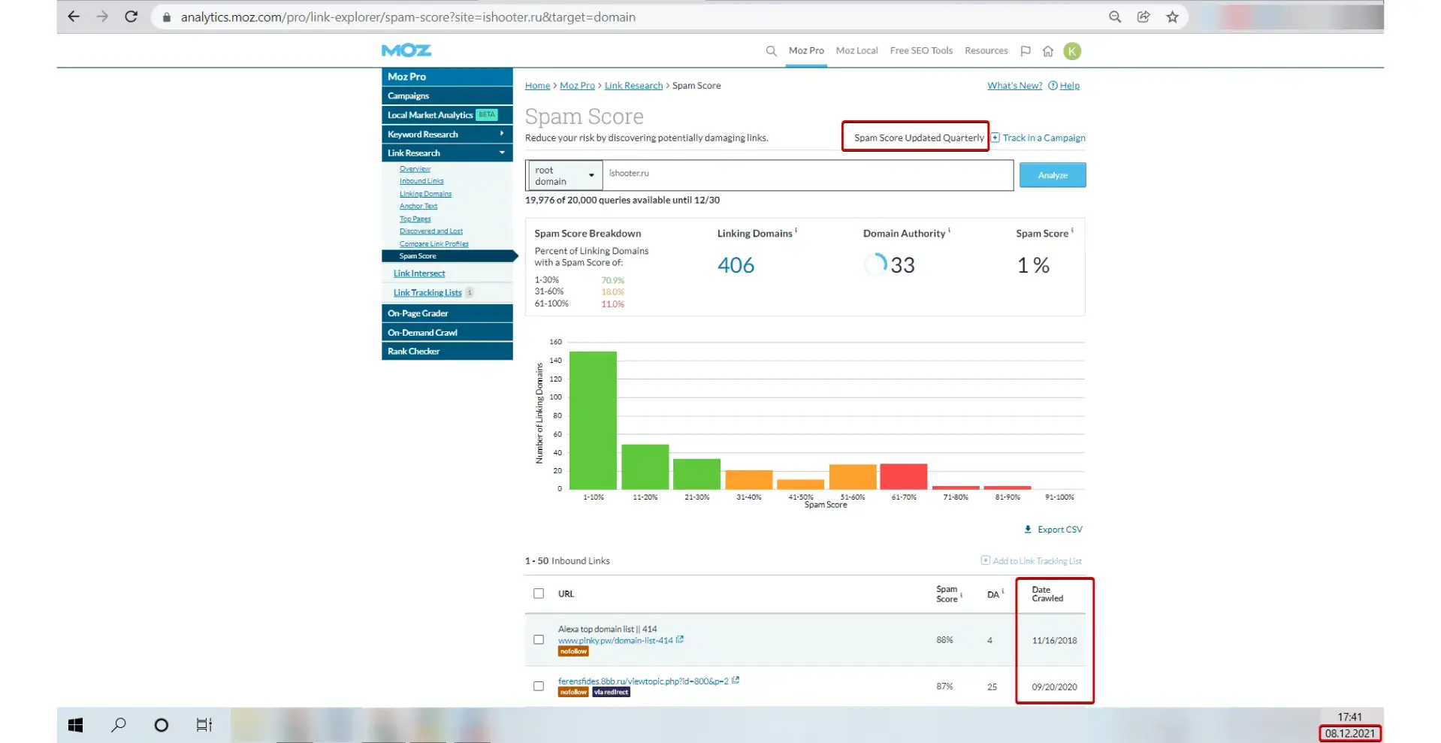This screenshot has width=1441, height=743.
Task: Open Task View on the taskbar
Action: pos(204,725)
